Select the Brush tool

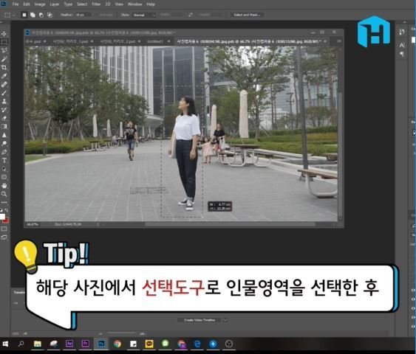pyautogui.click(x=4, y=93)
